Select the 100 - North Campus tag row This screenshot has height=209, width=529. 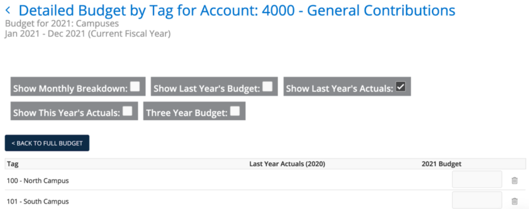point(265,179)
